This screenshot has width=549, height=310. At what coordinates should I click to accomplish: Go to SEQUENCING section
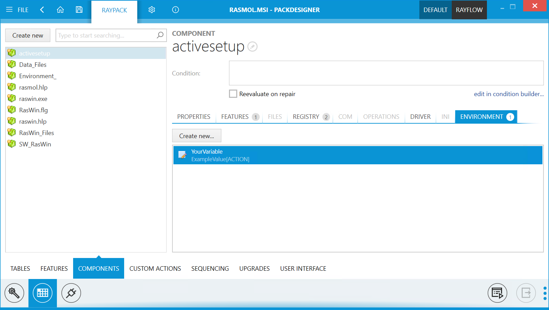click(210, 268)
